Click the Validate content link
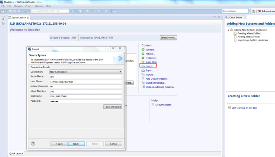 click(x=150, y=50)
